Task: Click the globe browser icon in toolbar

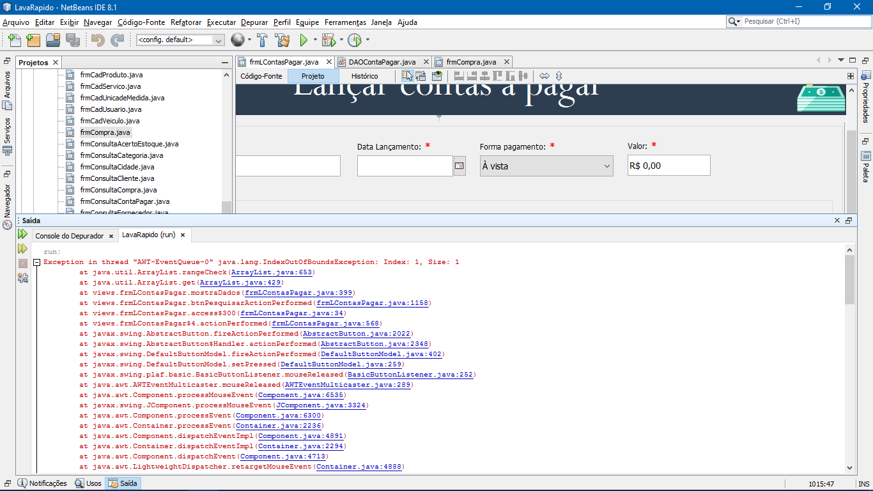Action: [x=237, y=40]
